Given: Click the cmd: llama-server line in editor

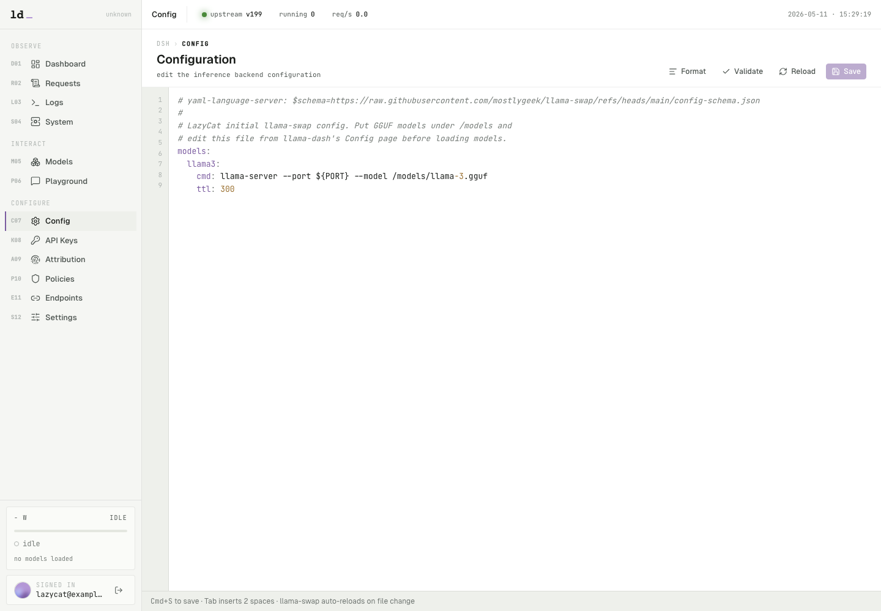Looking at the screenshot, I should (342, 177).
